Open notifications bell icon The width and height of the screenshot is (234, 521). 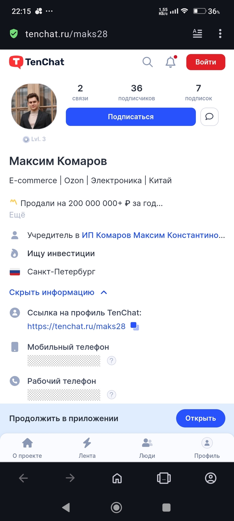coord(170,62)
